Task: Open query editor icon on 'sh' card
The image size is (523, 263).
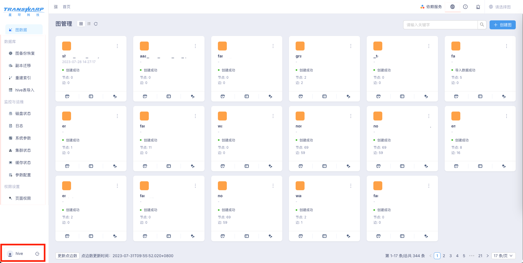Action: coord(67,96)
